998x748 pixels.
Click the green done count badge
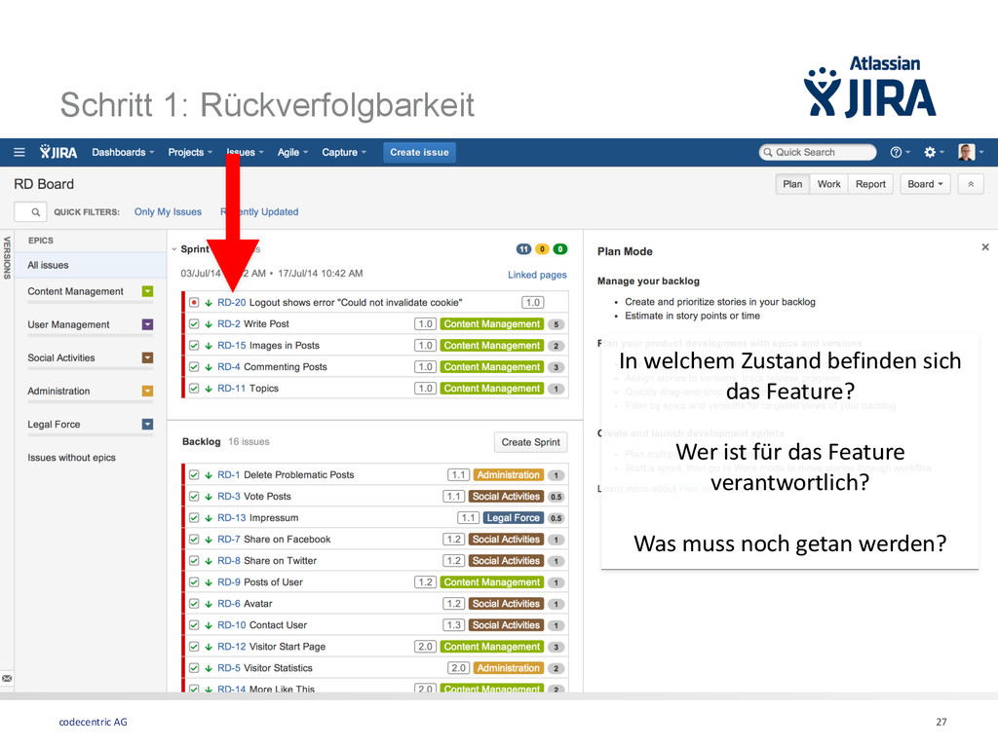coord(560,249)
